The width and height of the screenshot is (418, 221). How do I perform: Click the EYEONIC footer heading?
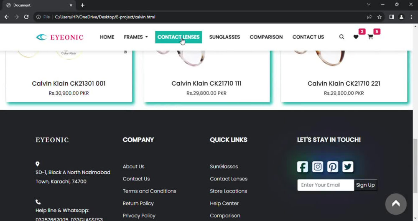(x=52, y=140)
